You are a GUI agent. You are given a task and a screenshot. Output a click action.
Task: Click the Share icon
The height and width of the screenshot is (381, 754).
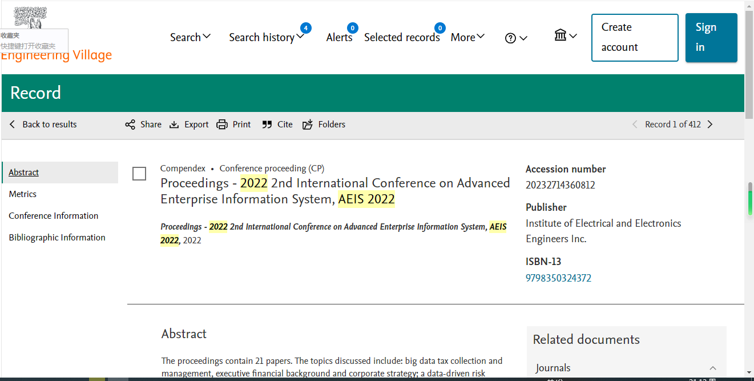(130, 125)
